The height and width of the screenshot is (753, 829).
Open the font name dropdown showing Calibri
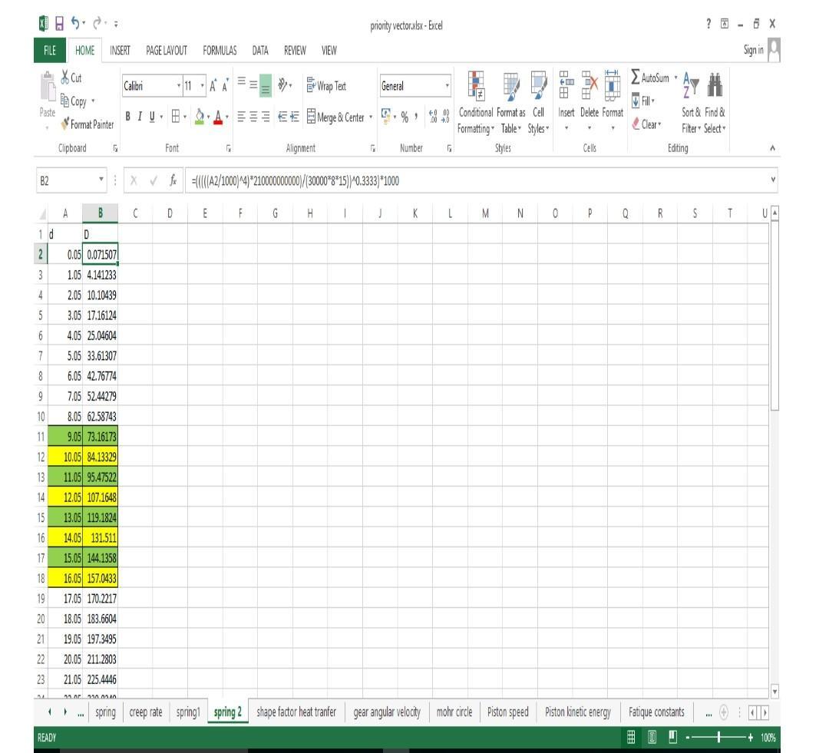point(179,87)
